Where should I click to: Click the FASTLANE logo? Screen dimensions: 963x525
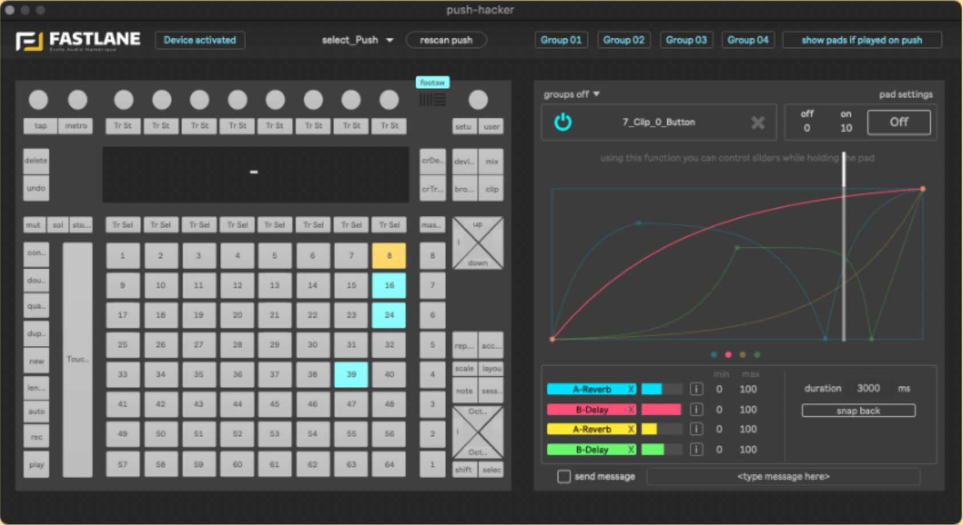pos(78,40)
